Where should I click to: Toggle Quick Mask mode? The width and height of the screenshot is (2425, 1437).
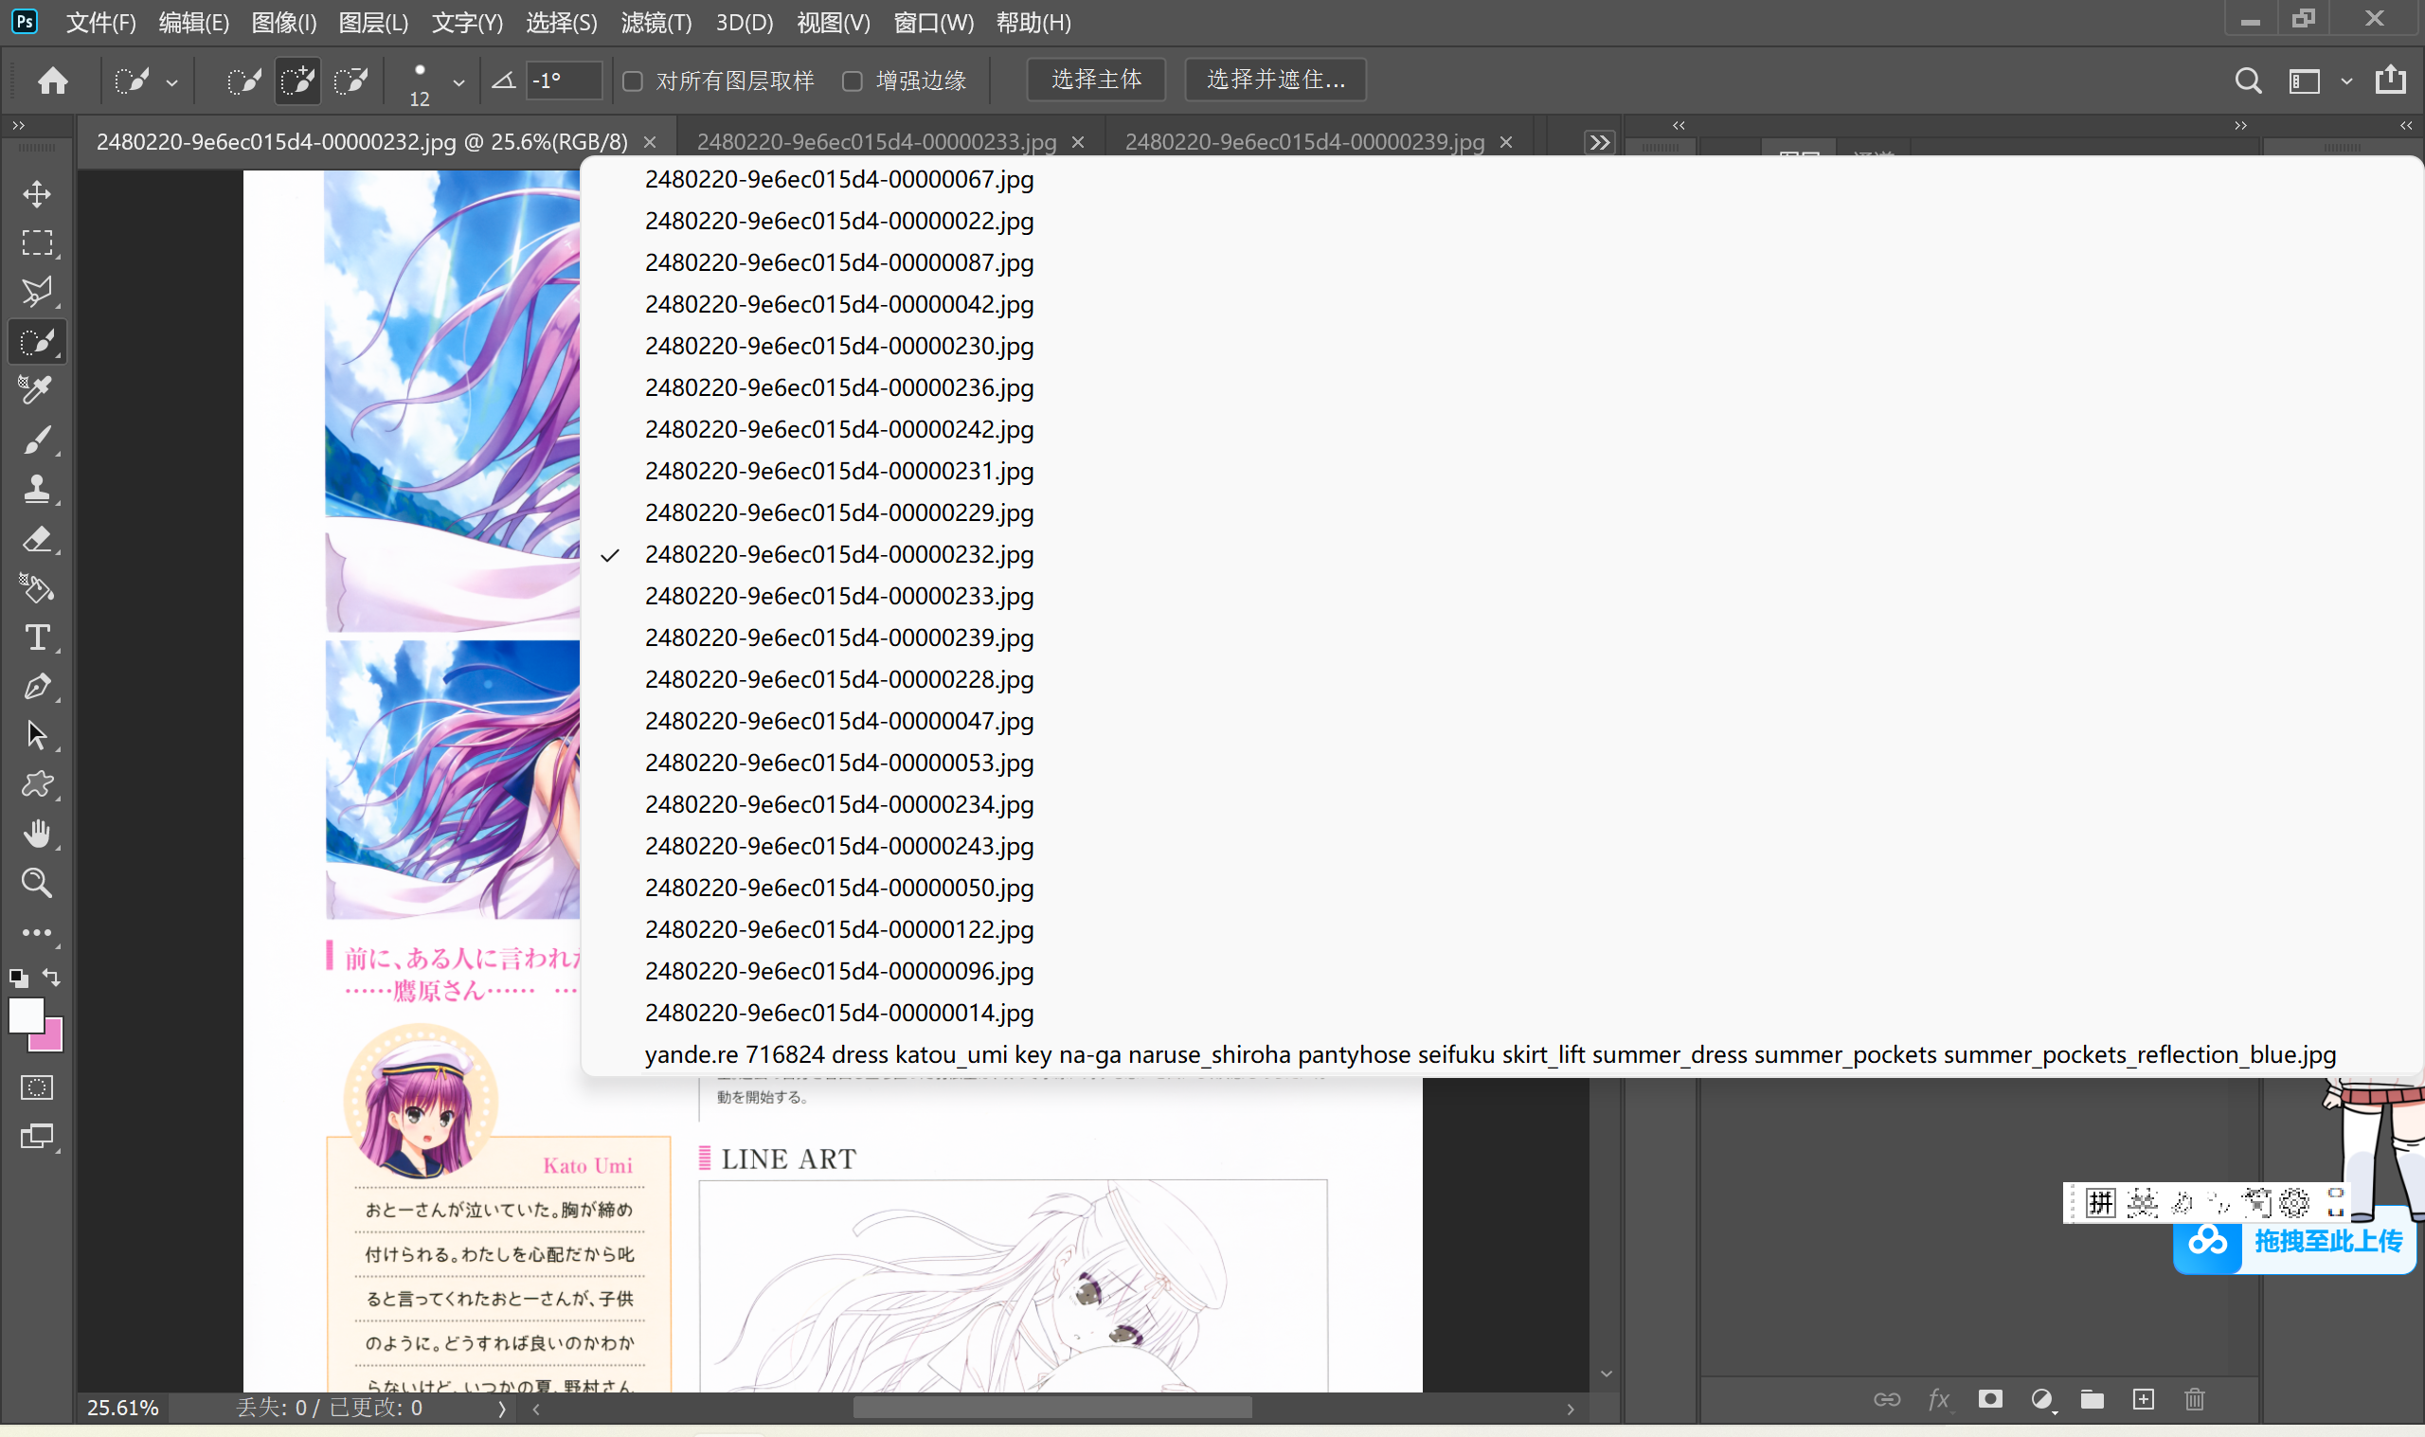(x=37, y=1087)
